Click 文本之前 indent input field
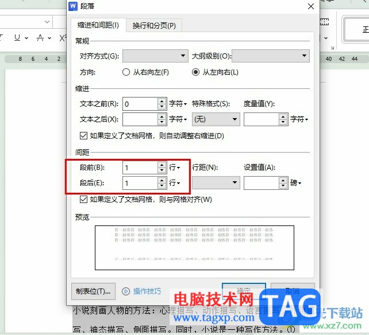This screenshot has width=369, height=335. [x=140, y=104]
